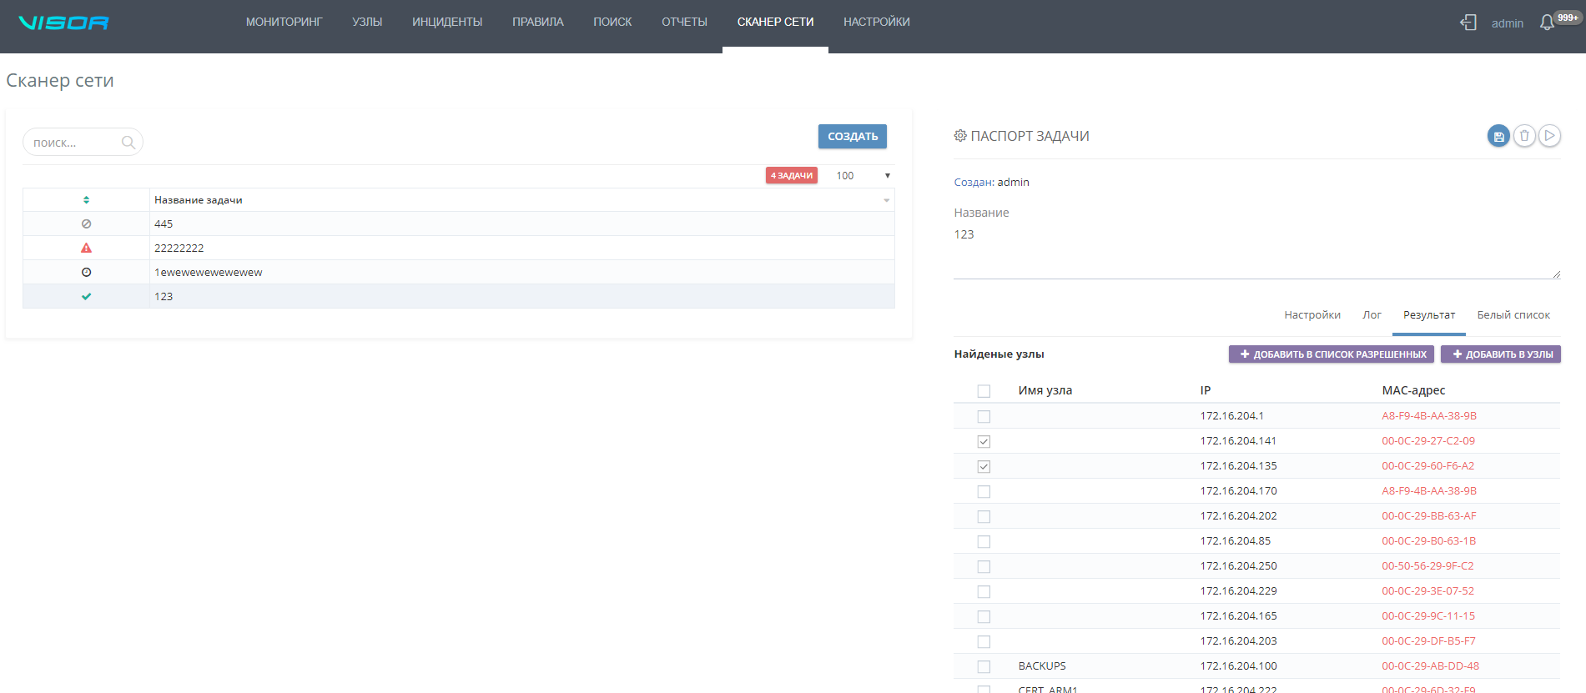This screenshot has width=1586, height=693.
Task: Select the task row named 123
Action: 459,297
